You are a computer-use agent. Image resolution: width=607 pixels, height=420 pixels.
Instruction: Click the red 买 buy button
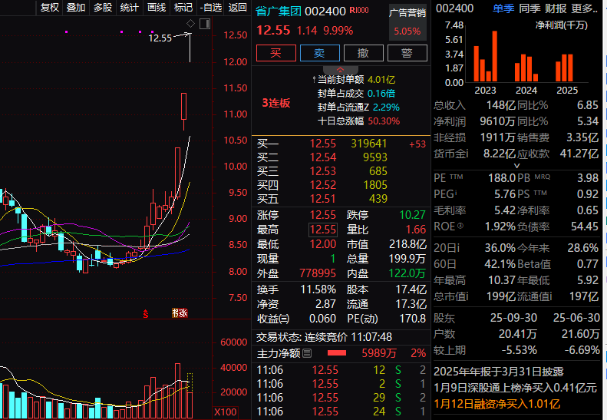coord(276,53)
